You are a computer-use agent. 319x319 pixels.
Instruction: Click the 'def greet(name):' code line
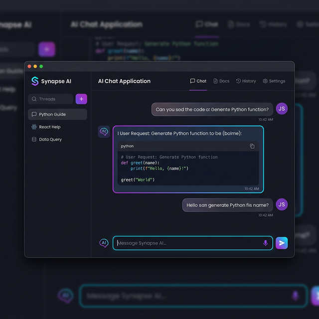pyautogui.click(x=140, y=163)
